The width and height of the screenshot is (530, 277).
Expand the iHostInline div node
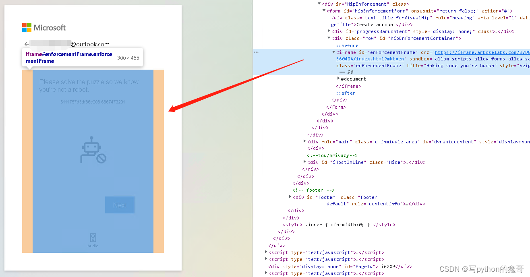[x=304, y=162]
